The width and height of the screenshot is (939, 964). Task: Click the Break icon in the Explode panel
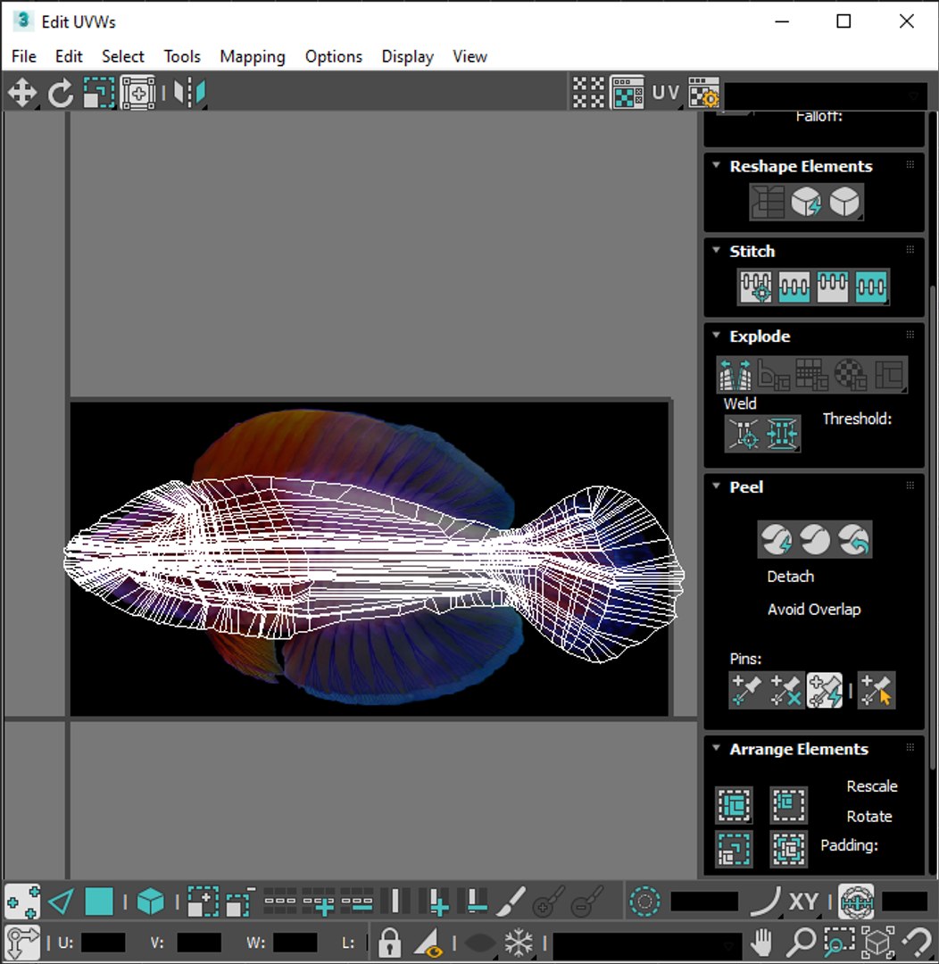pyautogui.click(x=735, y=374)
